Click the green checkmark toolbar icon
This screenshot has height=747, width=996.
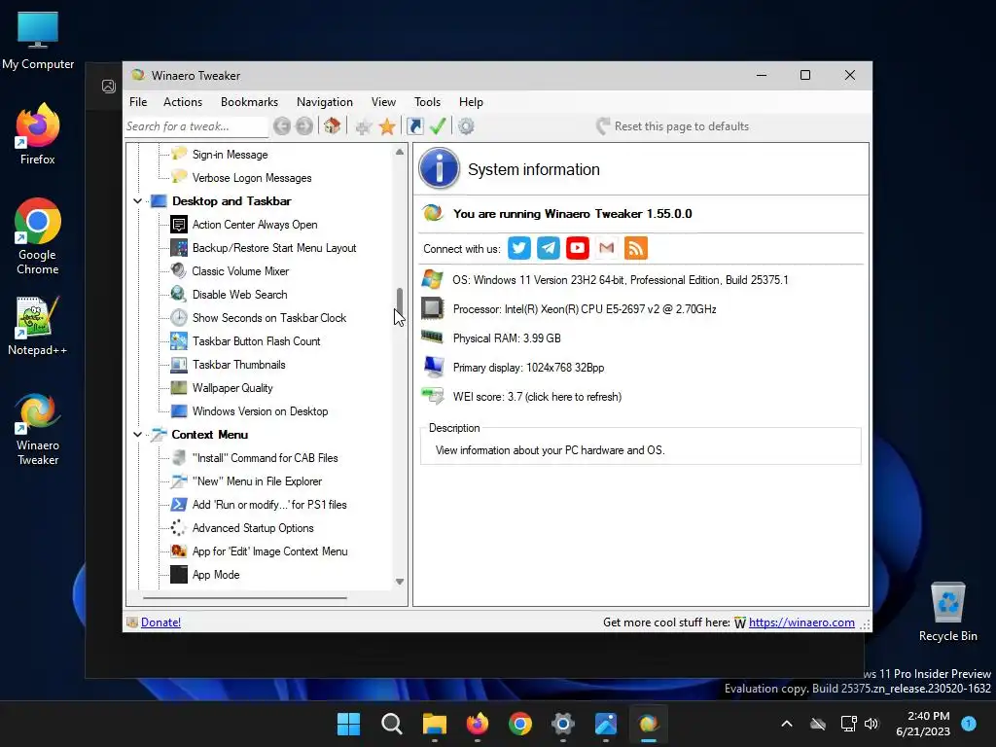(x=438, y=125)
